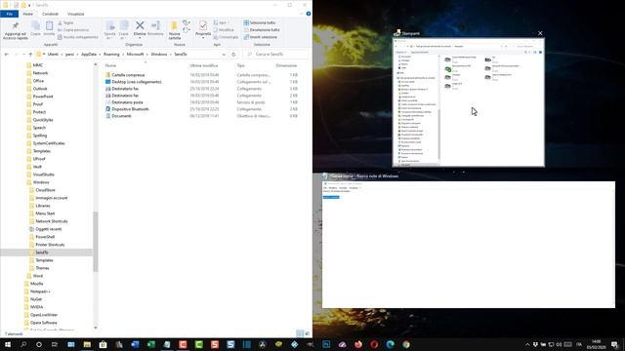Open Opera from the taskbar
Viewport: 625px width, 351px height.
tap(374, 344)
